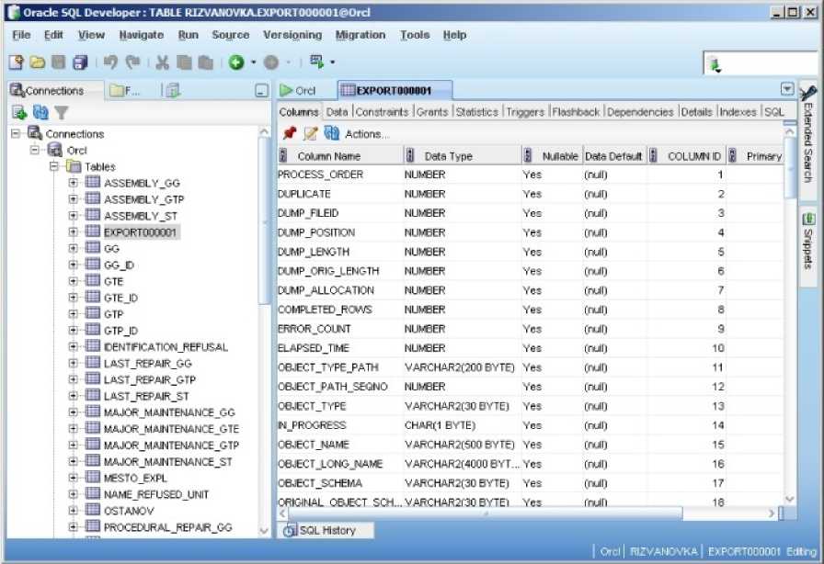Image resolution: width=824 pixels, height=564 pixels.
Task: Click the green Back navigation icon
Action: (x=236, y=62)
